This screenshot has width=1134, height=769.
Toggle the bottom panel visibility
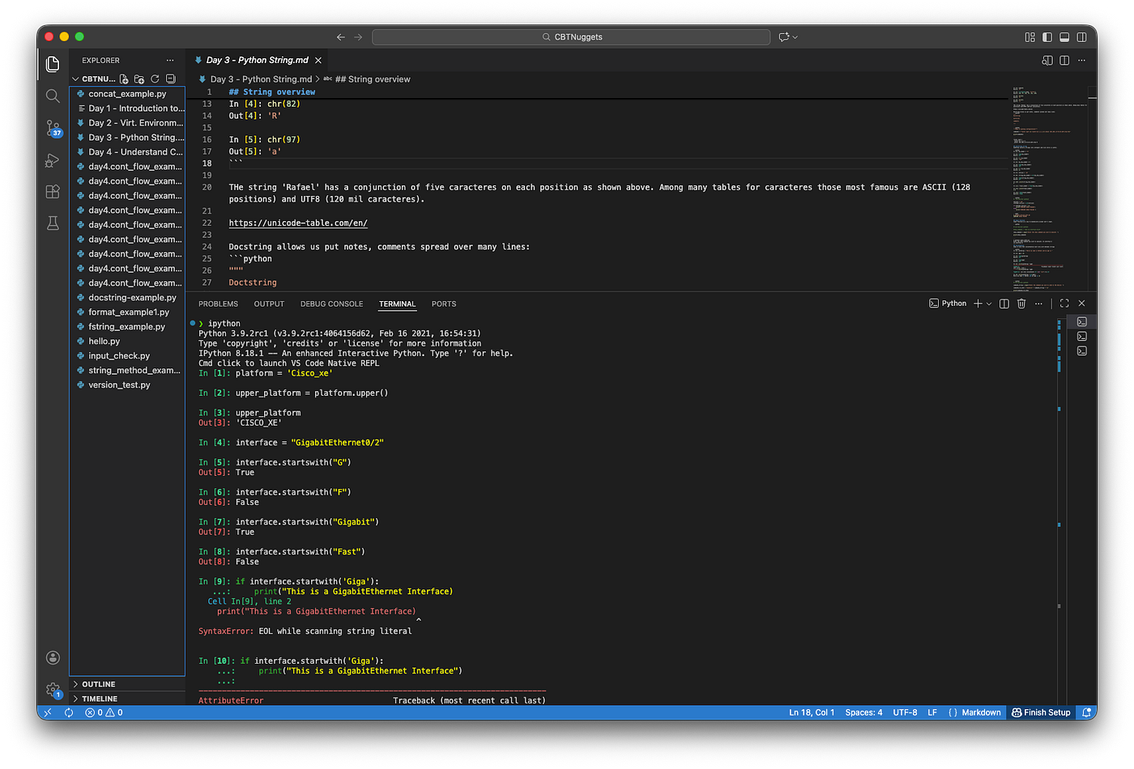(1064, 37)
